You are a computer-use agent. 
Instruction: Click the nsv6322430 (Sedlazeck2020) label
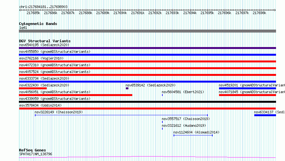coord(44,85)
